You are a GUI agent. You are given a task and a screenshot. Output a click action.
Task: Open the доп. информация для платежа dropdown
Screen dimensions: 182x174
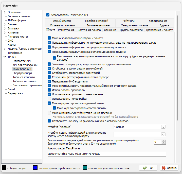163,134
